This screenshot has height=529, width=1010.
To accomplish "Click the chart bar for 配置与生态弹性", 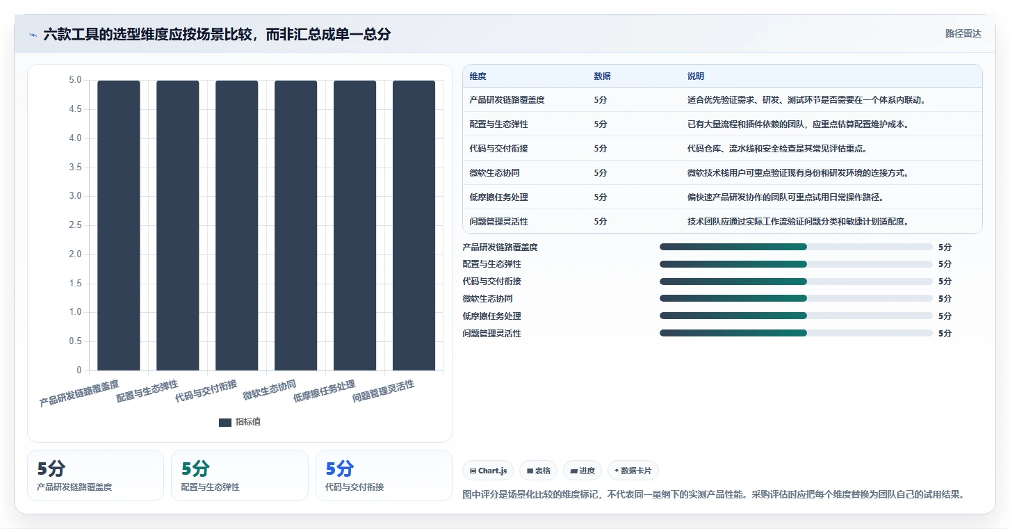I will point(178,225).
